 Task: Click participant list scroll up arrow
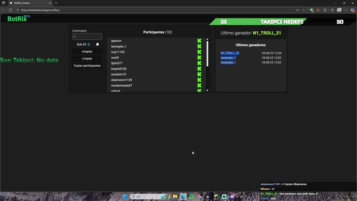207,39
